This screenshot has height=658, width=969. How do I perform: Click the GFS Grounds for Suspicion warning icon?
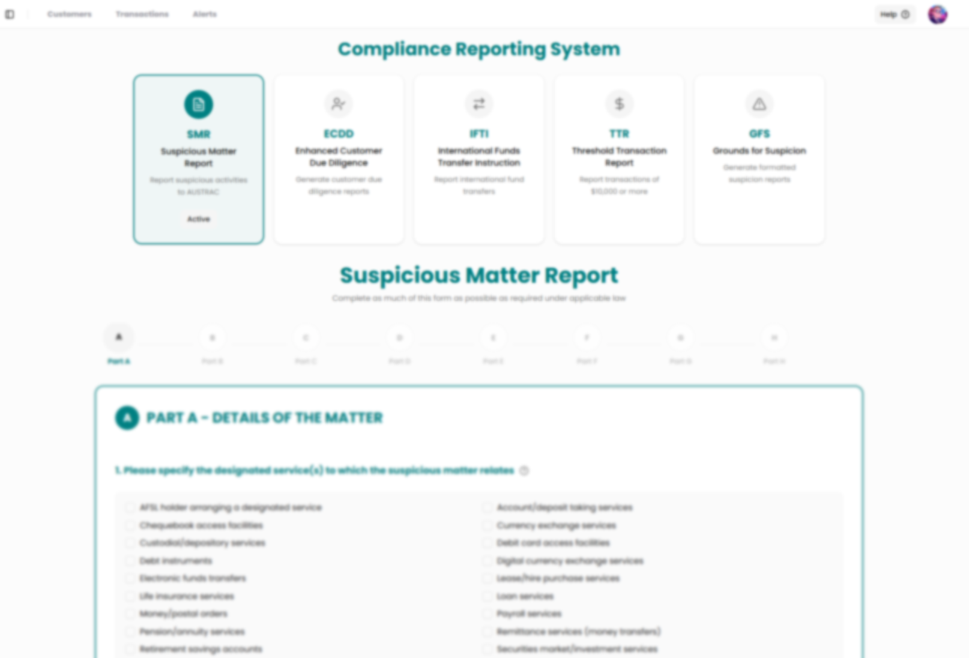759,103
